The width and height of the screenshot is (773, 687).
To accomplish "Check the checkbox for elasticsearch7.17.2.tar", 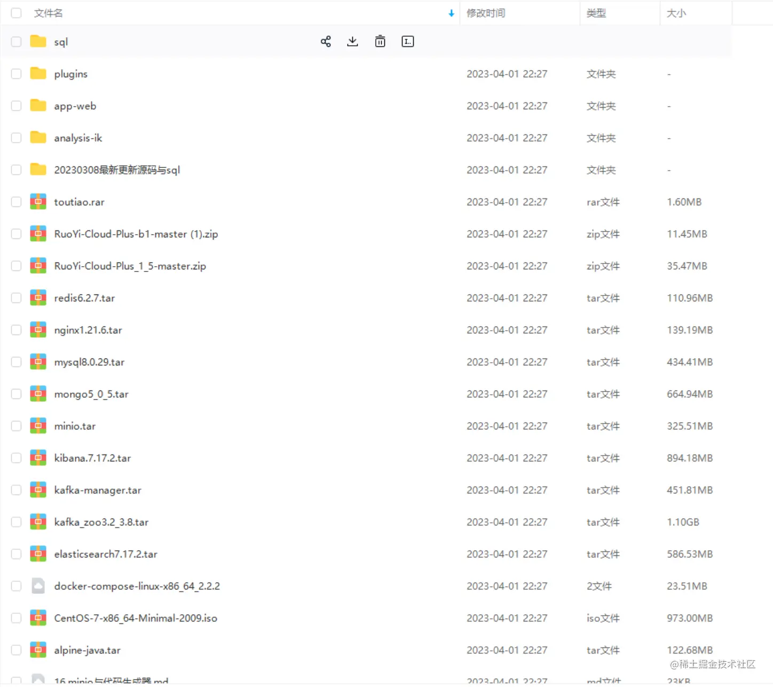I will (16, 554).
